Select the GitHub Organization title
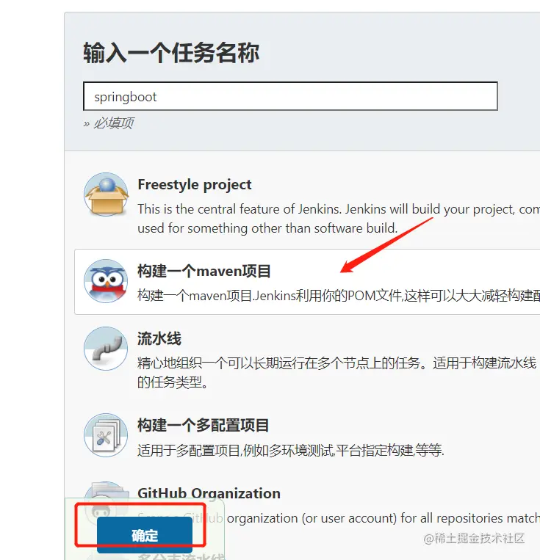Image resolution: width=540 pixels, height=560 pixels. 209,493
